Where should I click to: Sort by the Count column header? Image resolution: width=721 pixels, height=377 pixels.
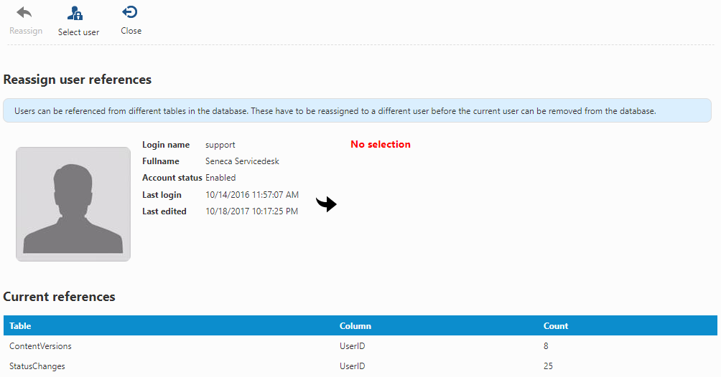[555, 325]
